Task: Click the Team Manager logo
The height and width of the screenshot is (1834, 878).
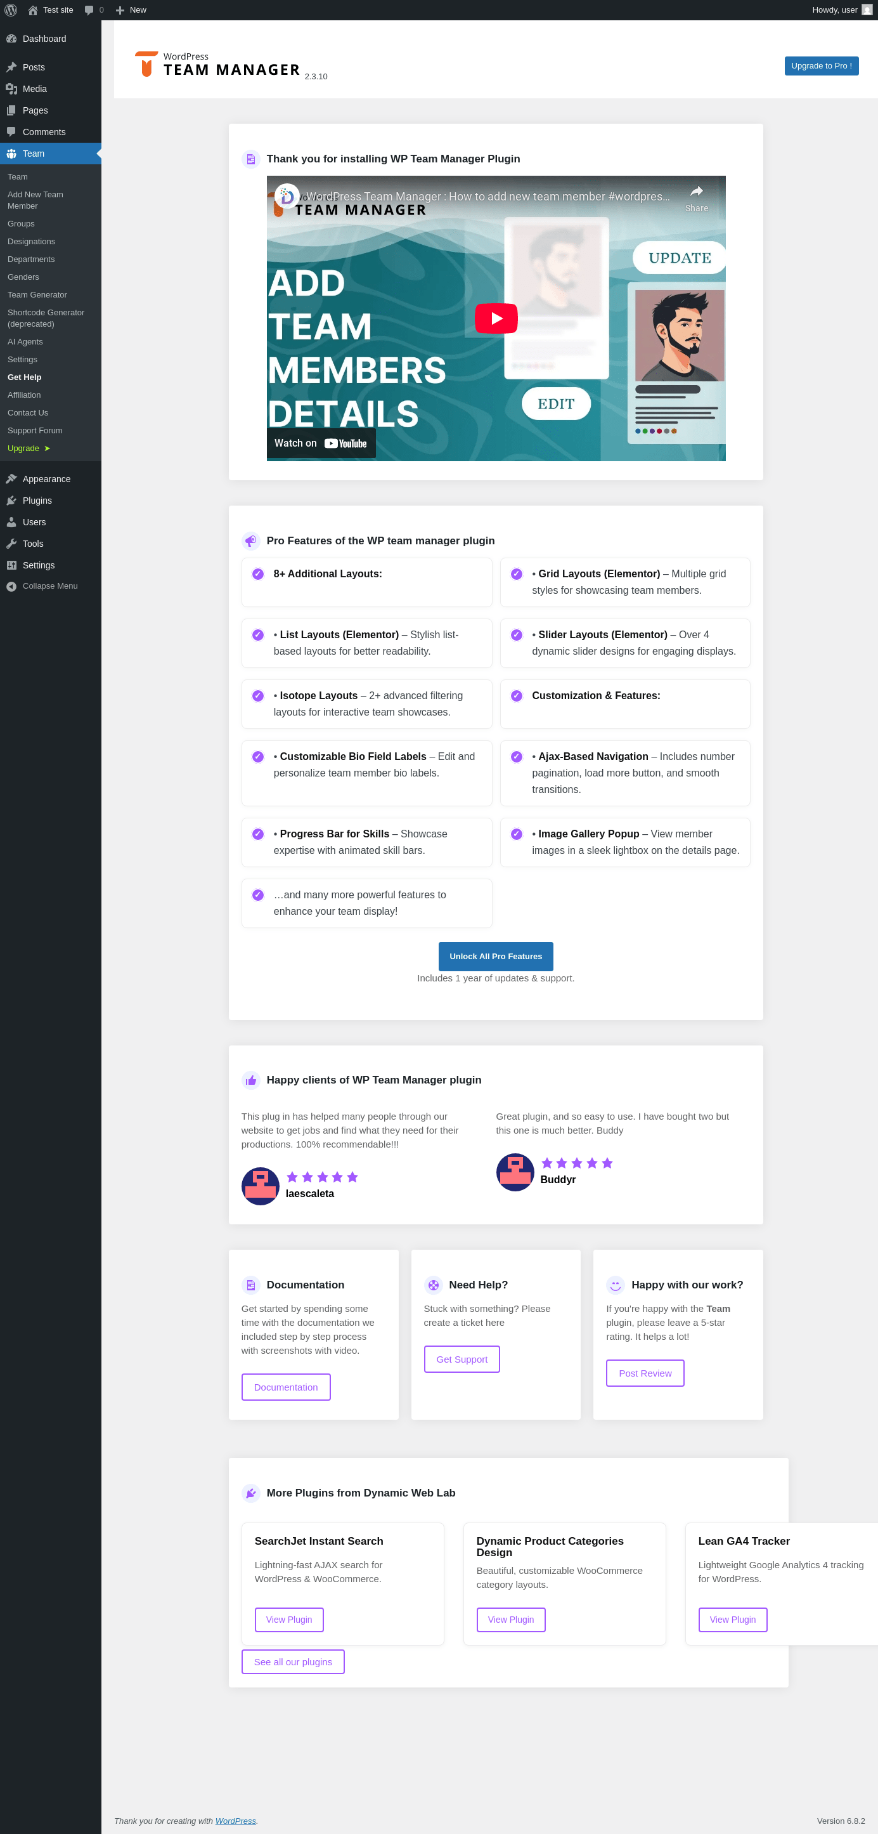Action: click(x=217, y=64)
